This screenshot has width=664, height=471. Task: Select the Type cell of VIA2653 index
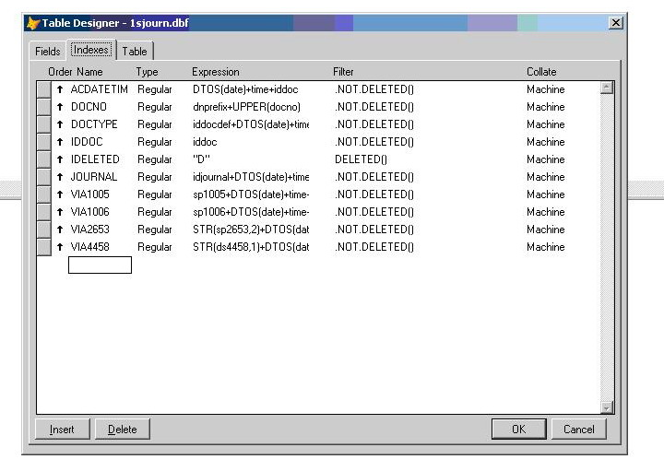click(154, 230)
